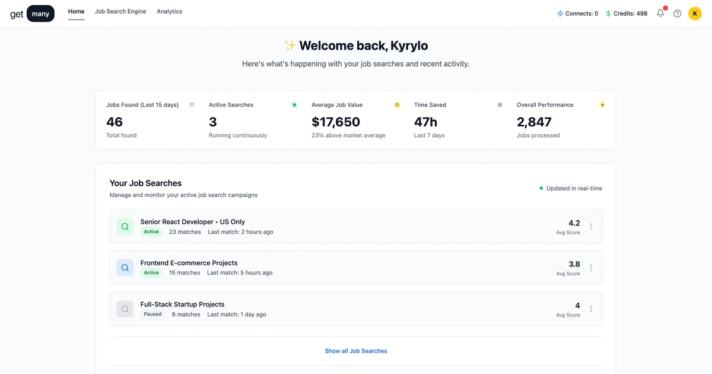The image size is (712, 374).
Task: Click the 4.2 Avg Score value
Action: [574, 223]
